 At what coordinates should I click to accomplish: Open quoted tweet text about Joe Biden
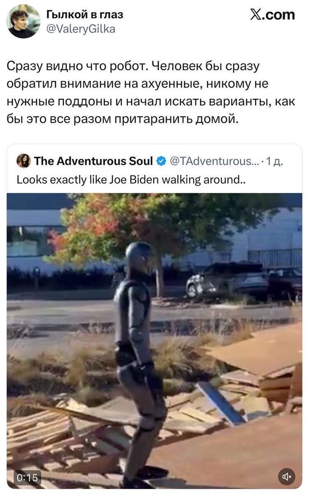(x=131, y=180)
